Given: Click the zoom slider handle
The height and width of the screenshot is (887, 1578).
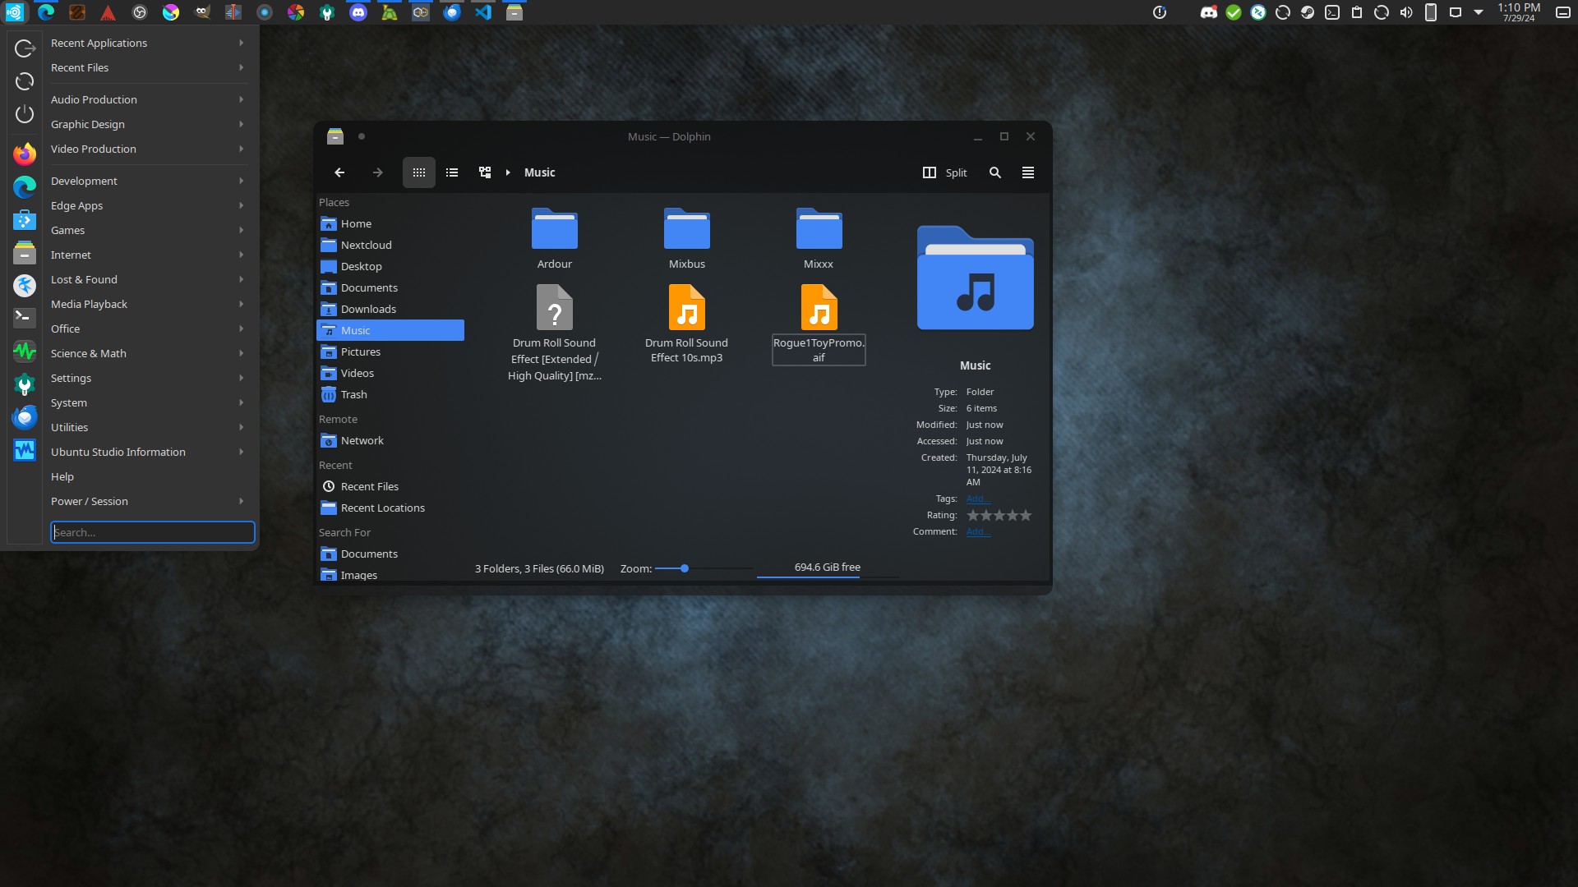Looking at the screenshot, I should point(684,568).
